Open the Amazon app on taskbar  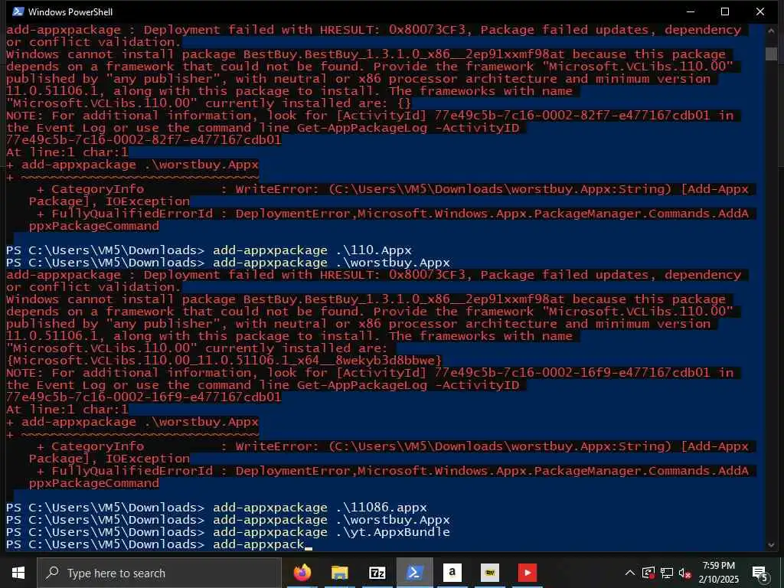452,573
